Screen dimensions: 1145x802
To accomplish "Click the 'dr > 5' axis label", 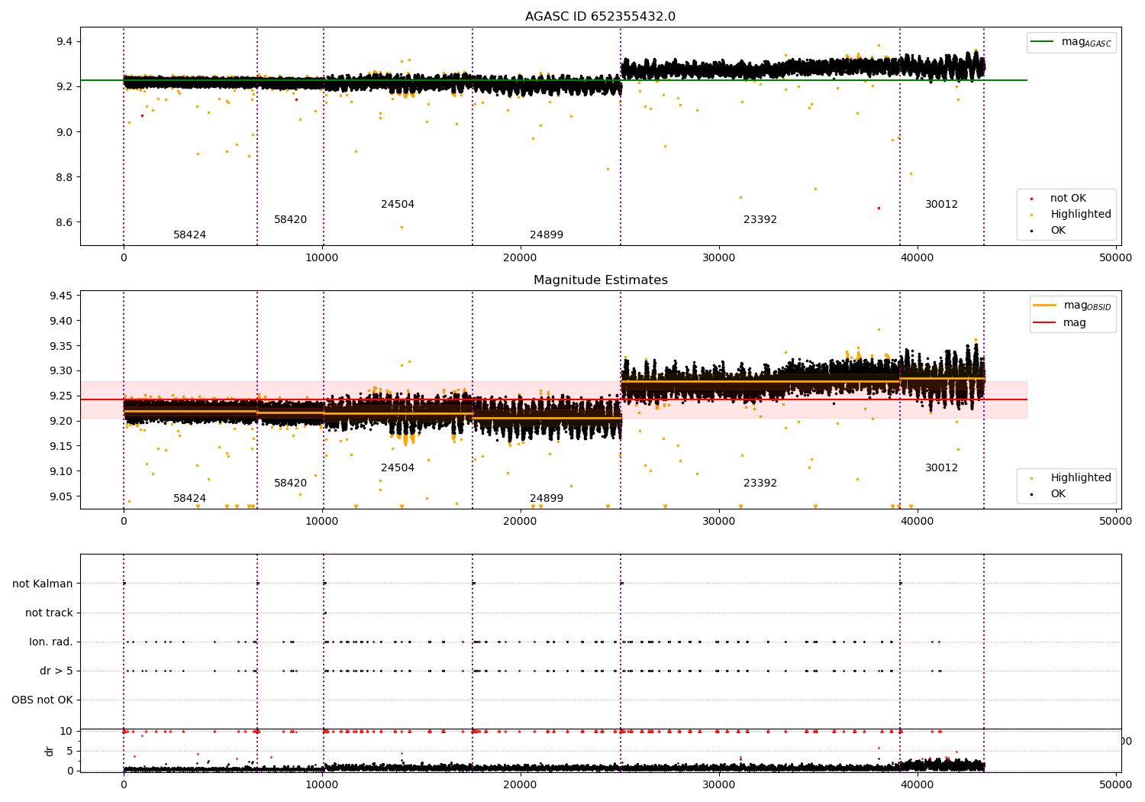I will pyautogui.click(x=56, y=671).
